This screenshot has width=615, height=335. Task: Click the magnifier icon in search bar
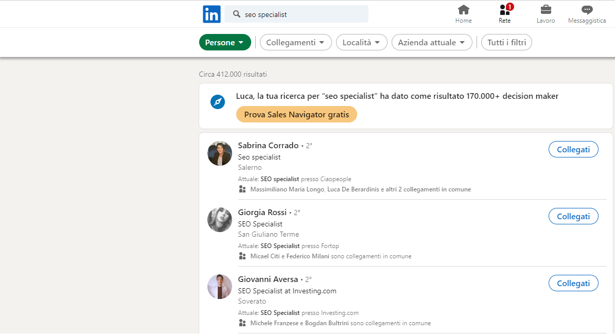pos(237,14)
